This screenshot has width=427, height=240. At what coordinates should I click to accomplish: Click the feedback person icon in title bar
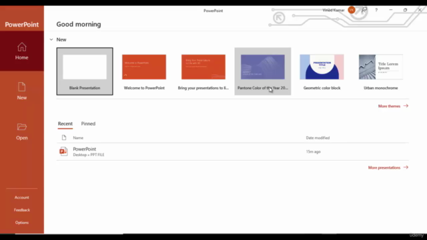tap(364, 10)
